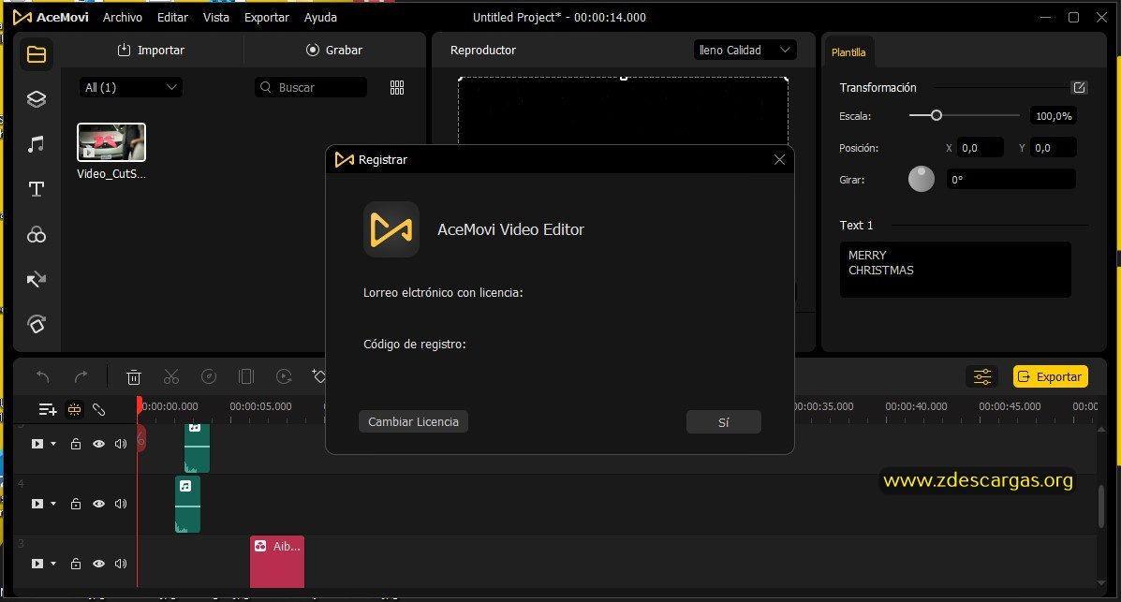The height and width of the screenshot is (602, 1121).
Task: Open the Editar menu
Action: [172, 17]
